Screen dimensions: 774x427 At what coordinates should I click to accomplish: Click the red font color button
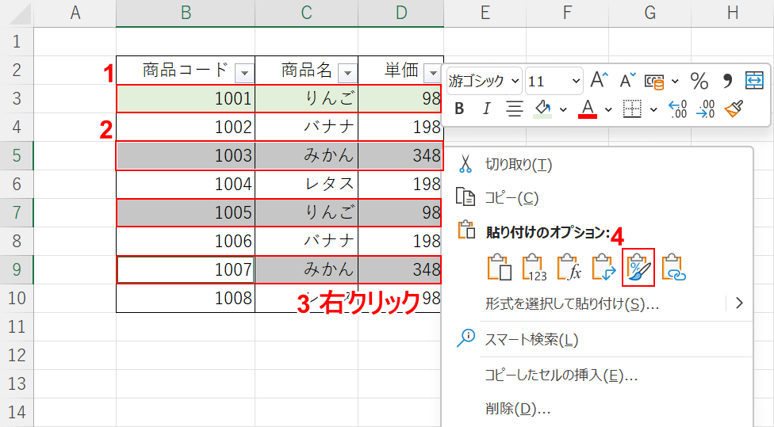tap(588, 109)
